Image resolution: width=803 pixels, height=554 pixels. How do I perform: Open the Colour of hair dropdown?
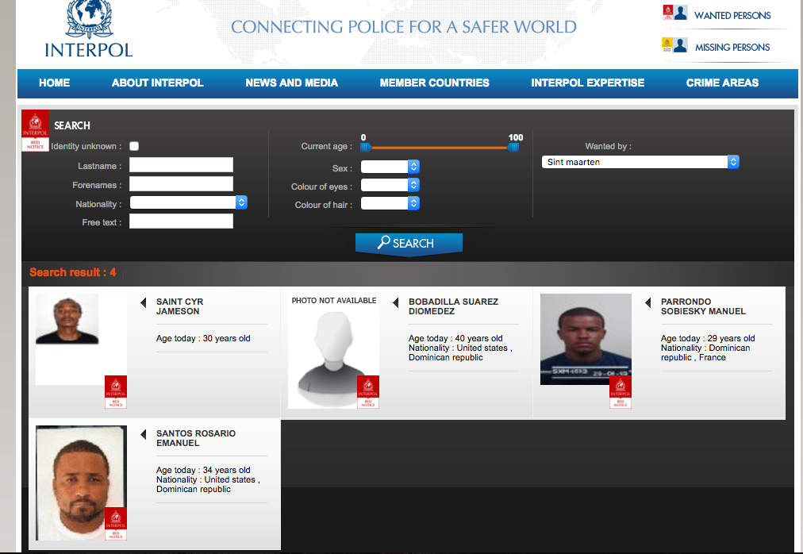click(390, 203)
